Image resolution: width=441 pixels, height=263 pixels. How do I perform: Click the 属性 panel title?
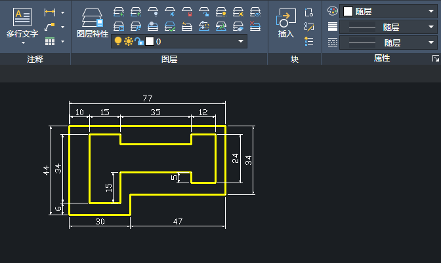pos(382,58)
